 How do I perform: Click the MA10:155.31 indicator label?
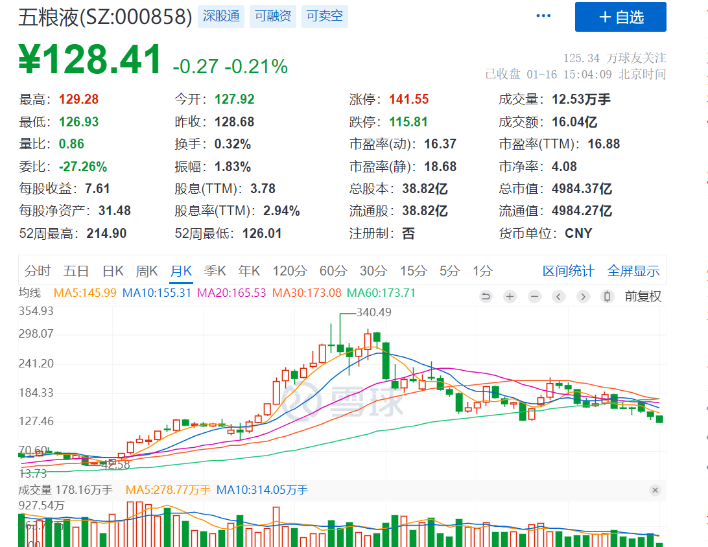(x=157, y=293)
